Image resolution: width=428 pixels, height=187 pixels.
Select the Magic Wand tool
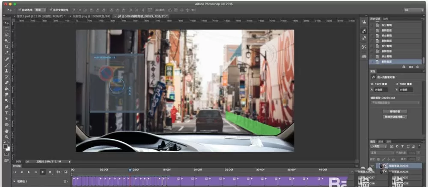pos(6,41)
